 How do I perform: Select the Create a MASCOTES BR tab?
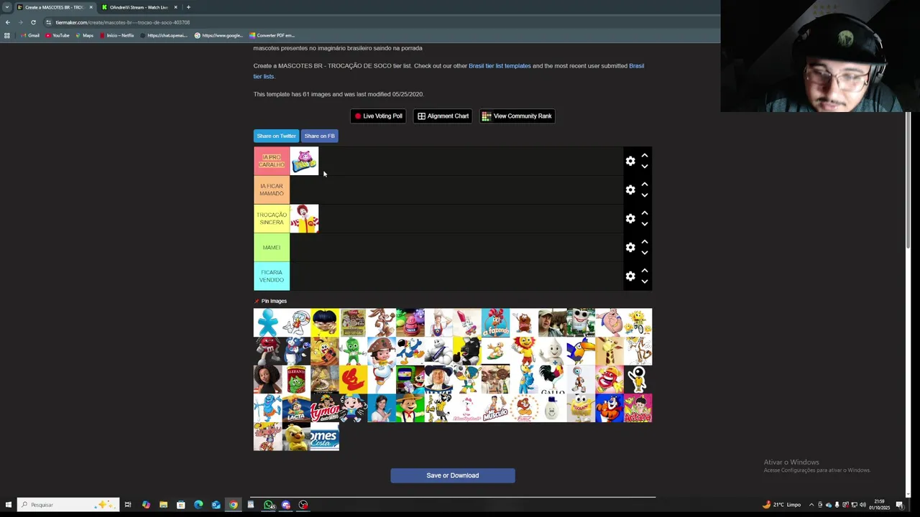[x=55, y=7]
